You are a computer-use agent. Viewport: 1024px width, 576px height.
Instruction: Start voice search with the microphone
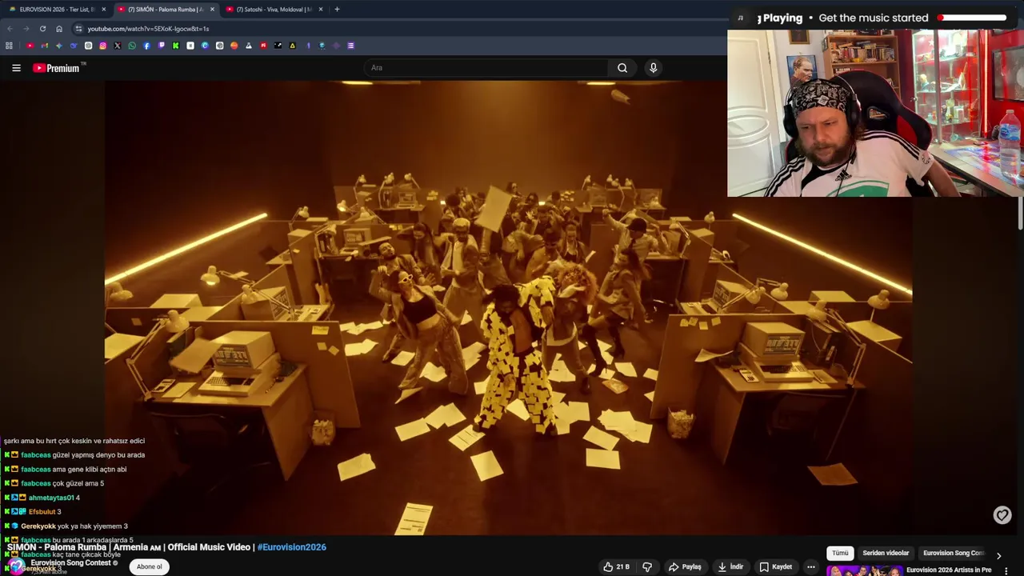coord(653,68)
